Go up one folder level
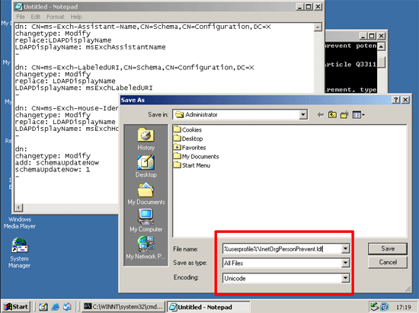The width and height of the screenshot is (419, 313). pyautogui.click(x=332, y=115)
